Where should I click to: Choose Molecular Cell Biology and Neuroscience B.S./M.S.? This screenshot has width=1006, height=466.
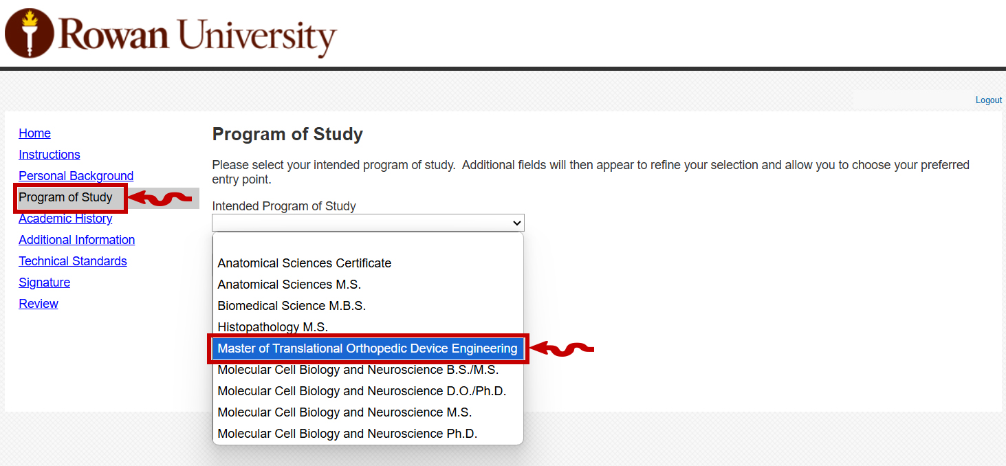click(368, 370)
